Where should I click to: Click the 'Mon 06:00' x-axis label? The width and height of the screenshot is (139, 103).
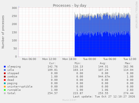[x=29, y=59]
